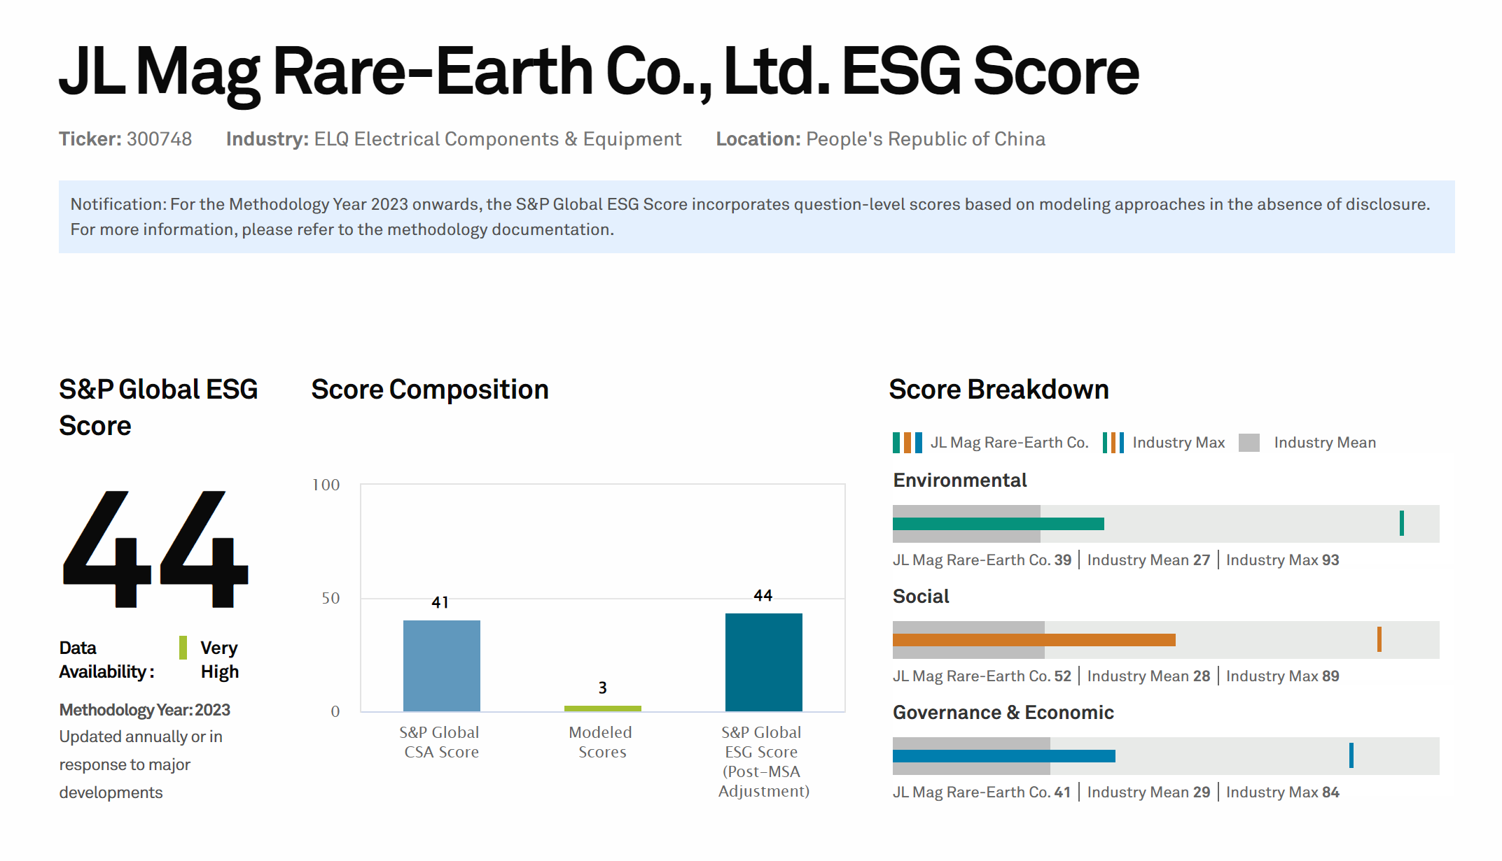The width and height of the screenshot is (1502, 861).
Task: Click the S&P Global ESG Score Post-MSA bar
Action: tap(763, 662)
